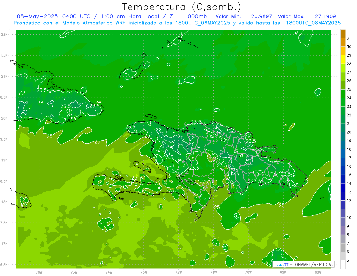Click the "73W" longitude axis label
Image resolution: width=357 pixels, height=276 pixels.
click(x=144, y=272)
